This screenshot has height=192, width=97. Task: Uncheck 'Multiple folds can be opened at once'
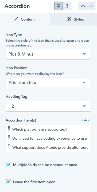pyautogui.click(x=9, y=165)
